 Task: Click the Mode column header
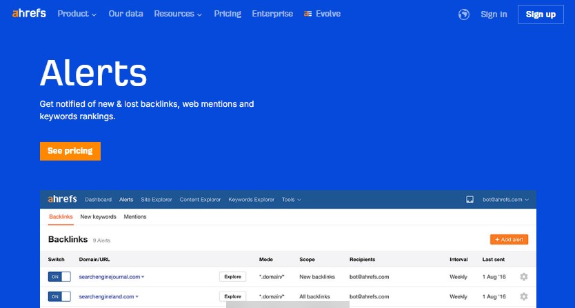click(x=266, y=259)
